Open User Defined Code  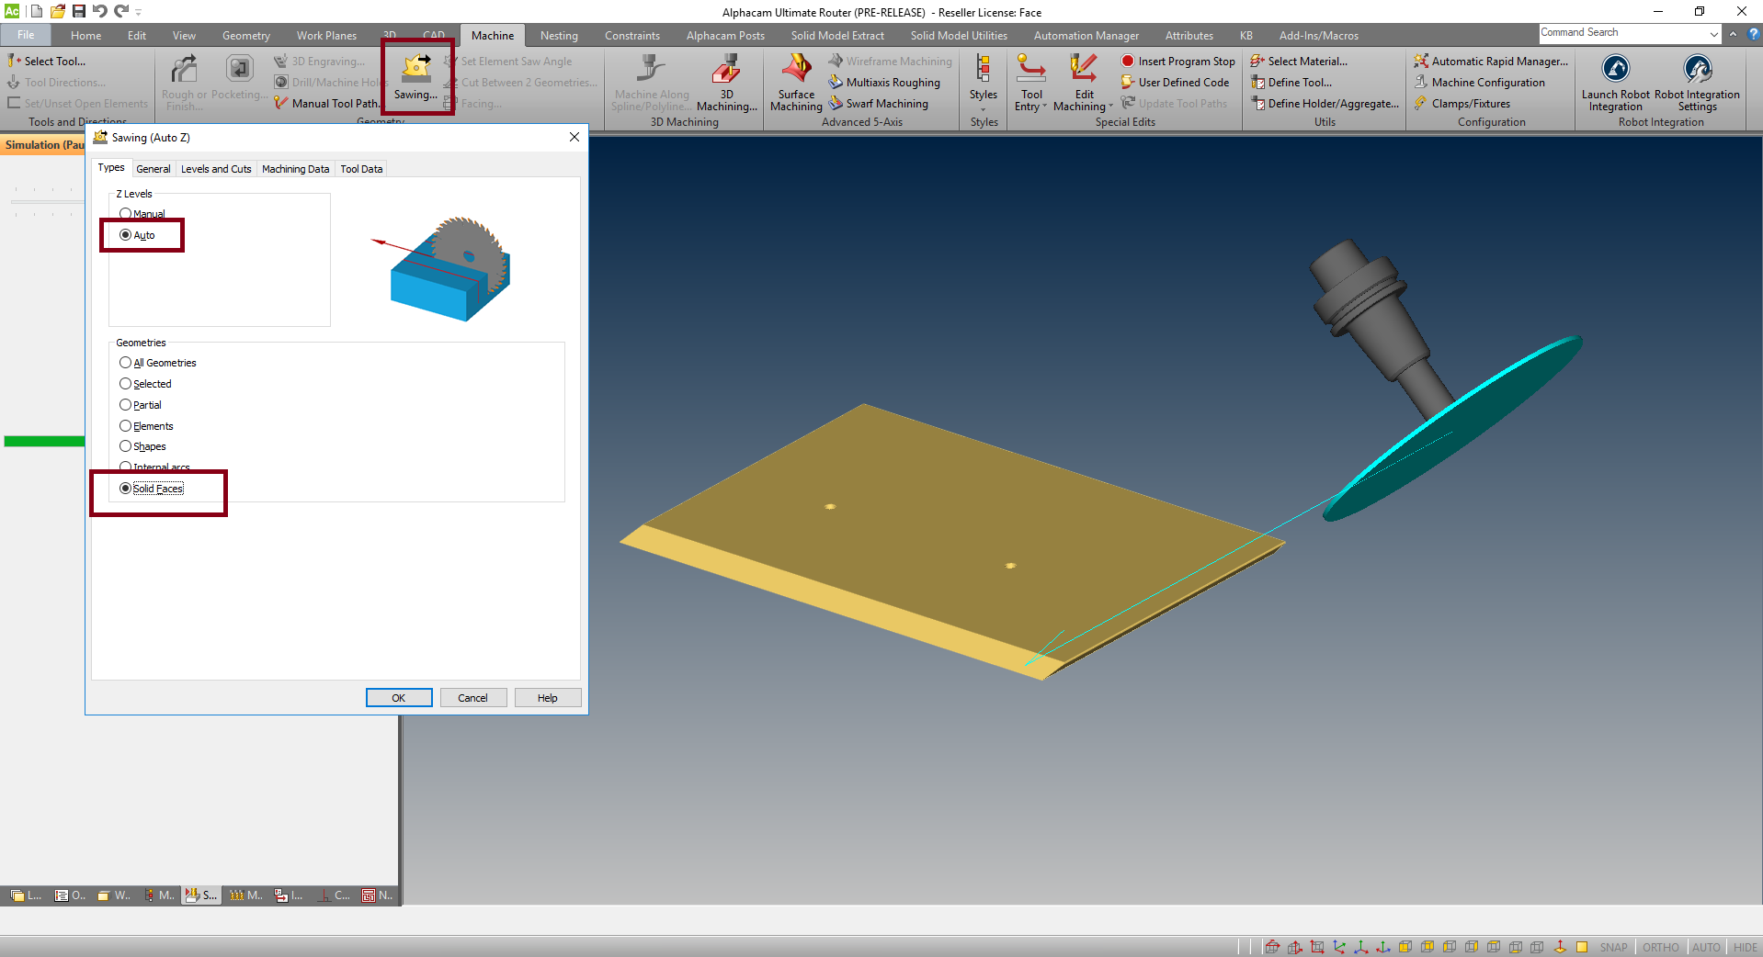(x=1175, y=82)
